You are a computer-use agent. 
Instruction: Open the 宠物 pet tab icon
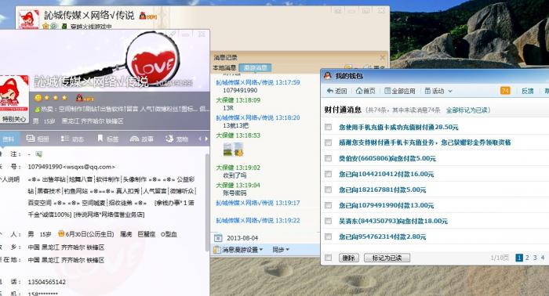coord(169,139)
